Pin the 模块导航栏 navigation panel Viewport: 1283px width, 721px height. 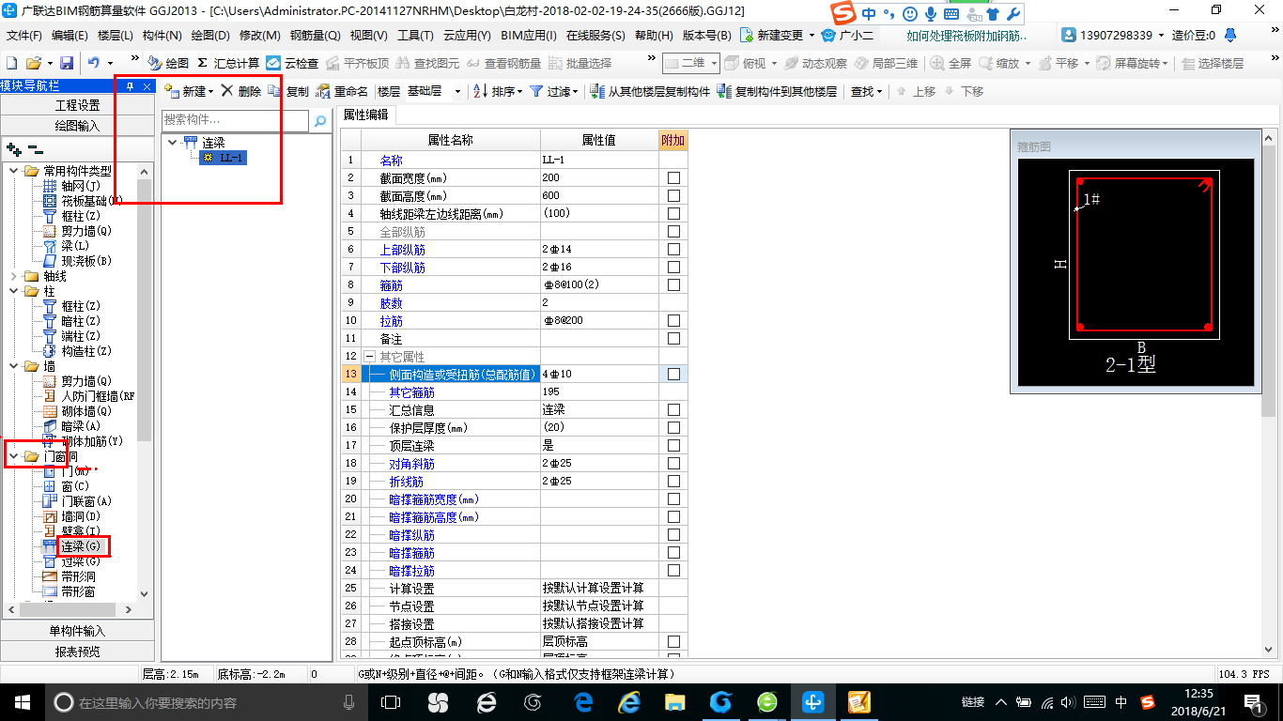[131, 85]
